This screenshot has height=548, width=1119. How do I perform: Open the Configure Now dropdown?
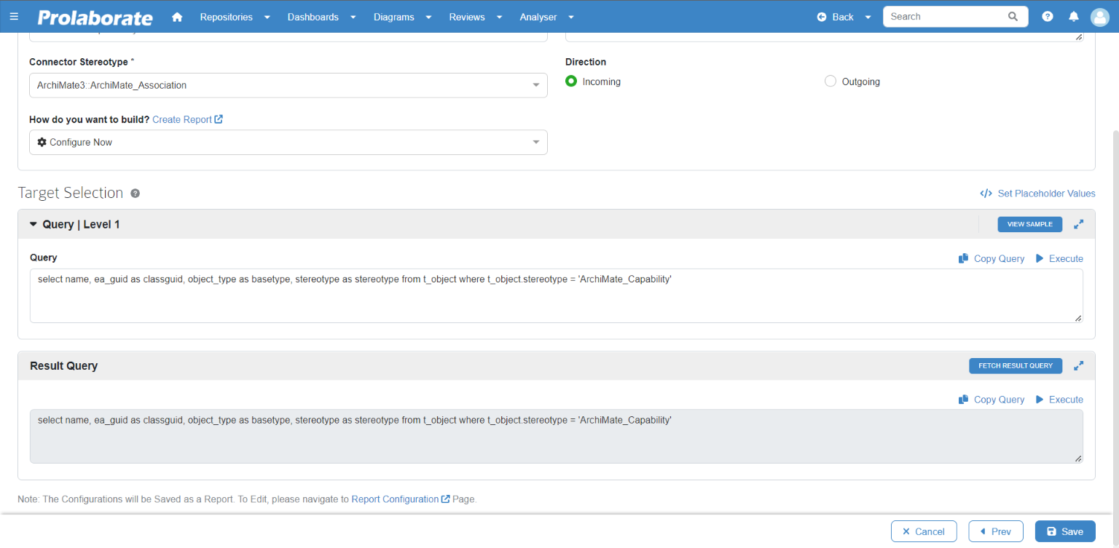coord(536,142)
